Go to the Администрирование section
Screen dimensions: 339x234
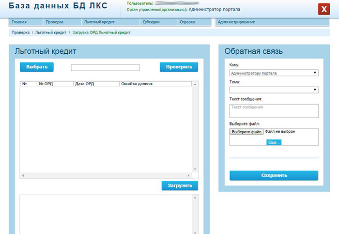236,22
